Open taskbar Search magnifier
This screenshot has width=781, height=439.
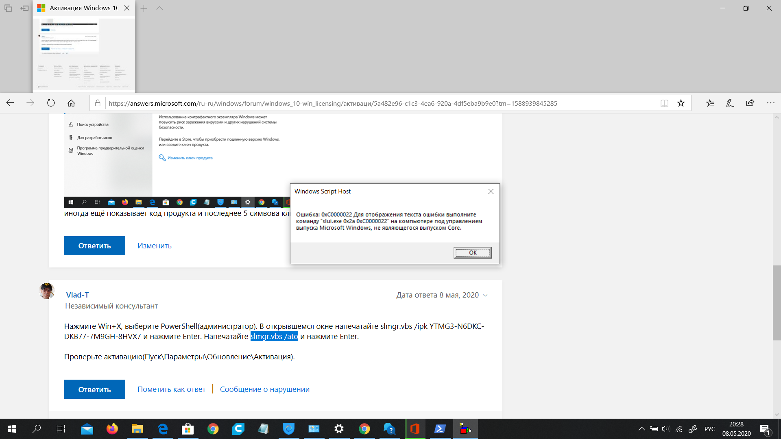click(37, 429)
